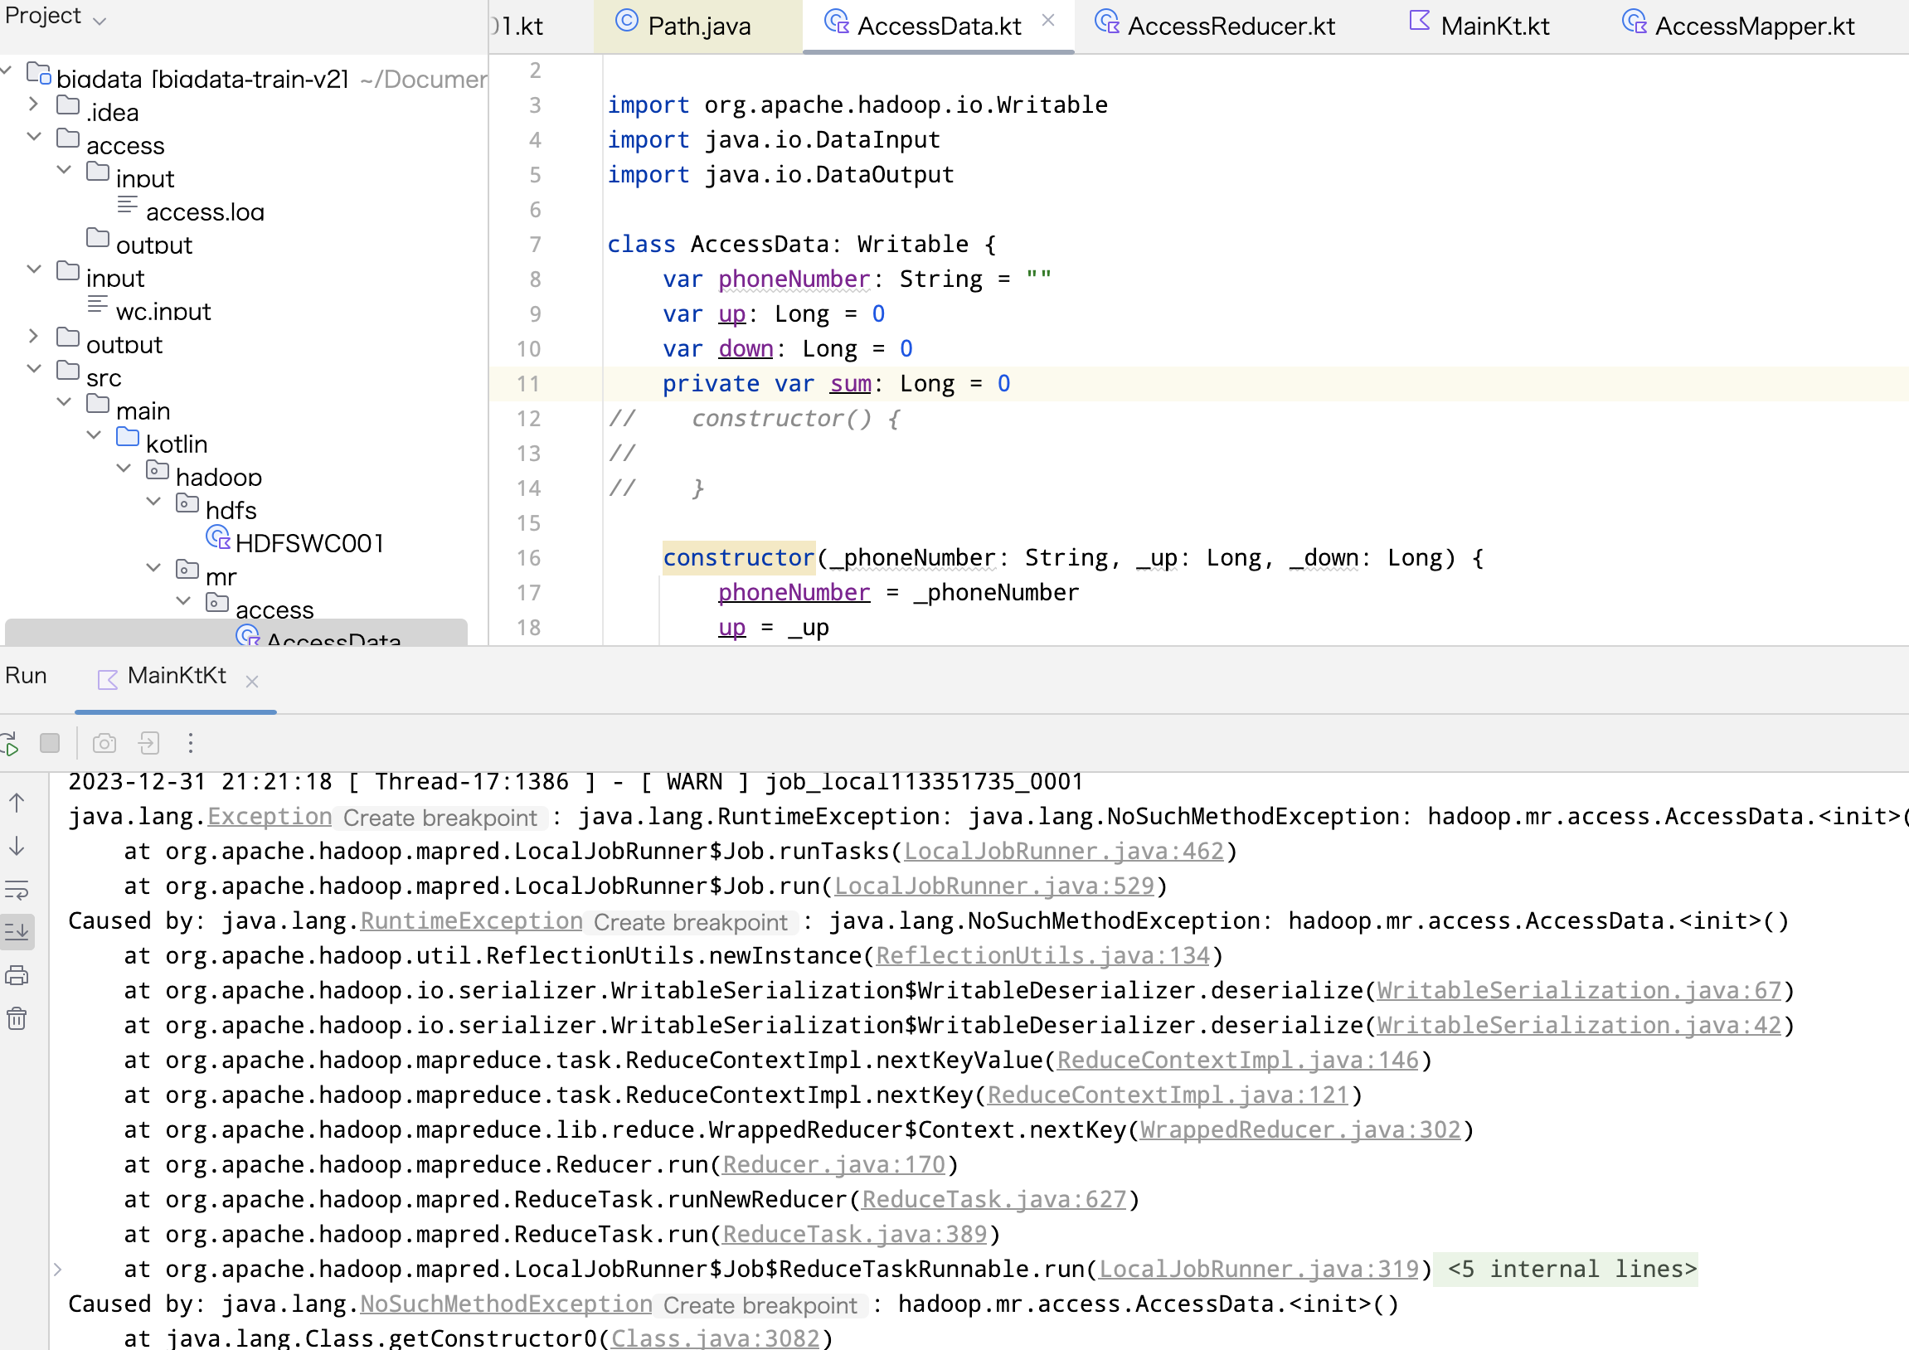The image size is (1909, 1350).
Task: Click the Kotlin file icon on MainKt.kt tab
Action: [1420, 20]
